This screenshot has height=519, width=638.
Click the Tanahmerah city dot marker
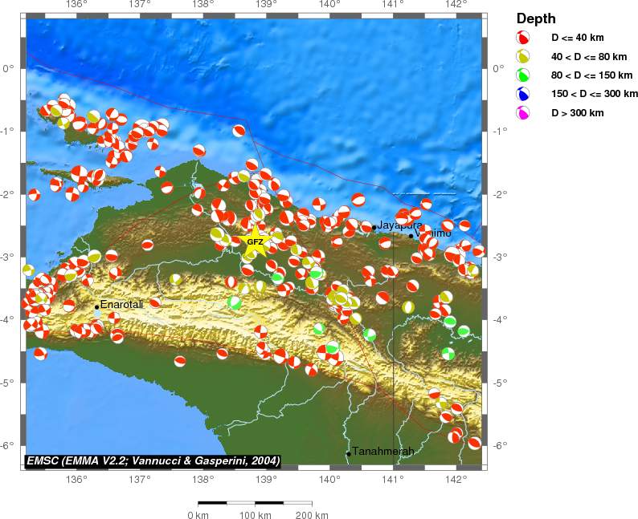click(x=349, y=453)
